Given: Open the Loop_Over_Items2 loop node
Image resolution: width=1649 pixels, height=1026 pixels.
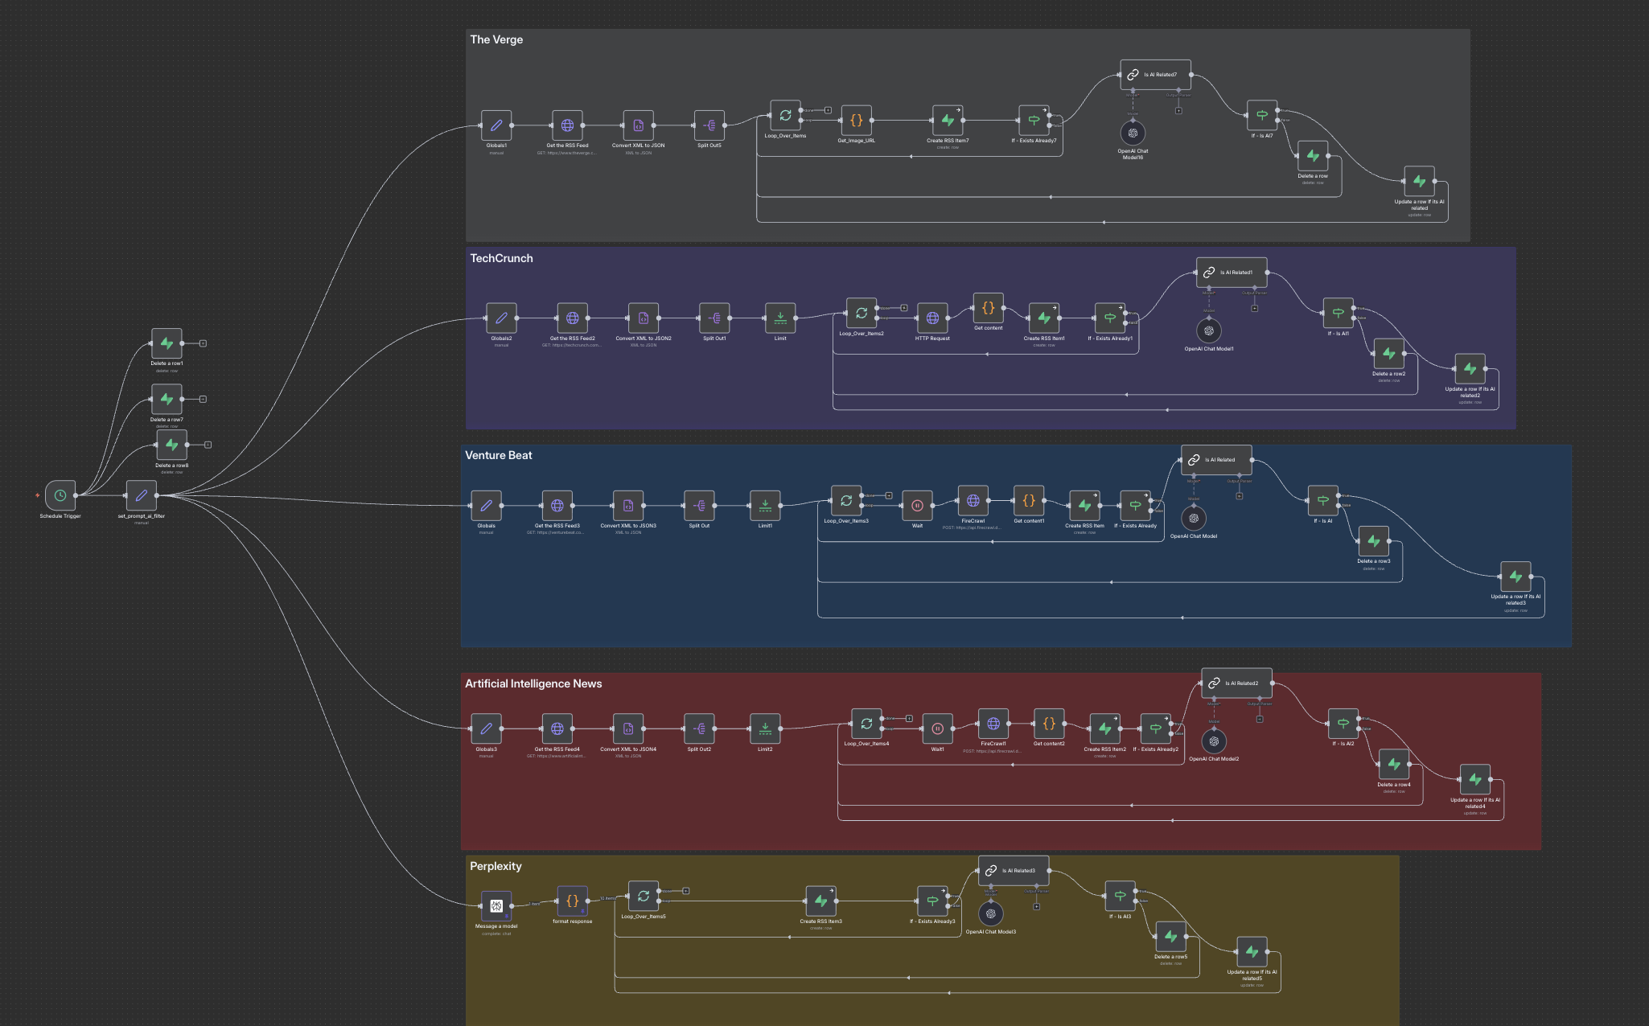Looking at the screenshot, I should tap(862, 313).
